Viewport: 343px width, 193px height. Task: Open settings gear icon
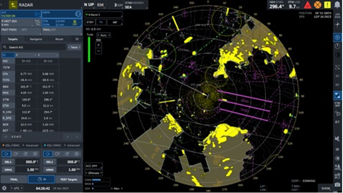(4, 188)
